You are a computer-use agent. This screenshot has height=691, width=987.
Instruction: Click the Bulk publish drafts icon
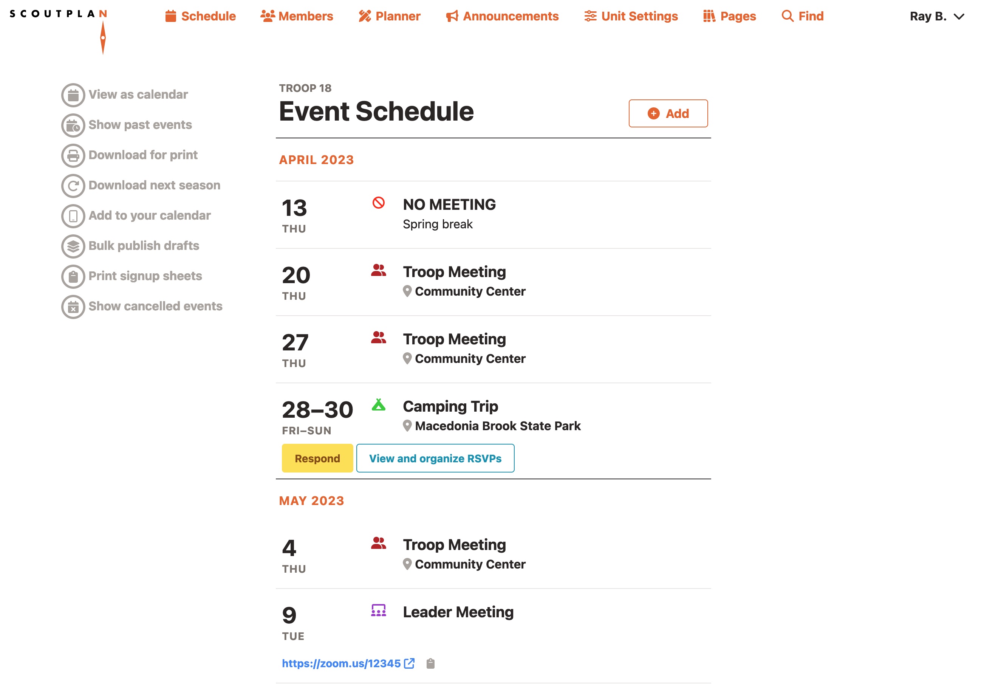tap(73, 245)
